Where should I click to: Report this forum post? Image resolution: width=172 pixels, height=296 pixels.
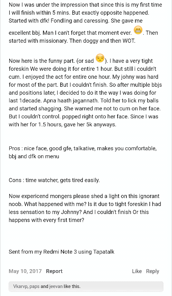pyautogui.click(x=54, y=271)
